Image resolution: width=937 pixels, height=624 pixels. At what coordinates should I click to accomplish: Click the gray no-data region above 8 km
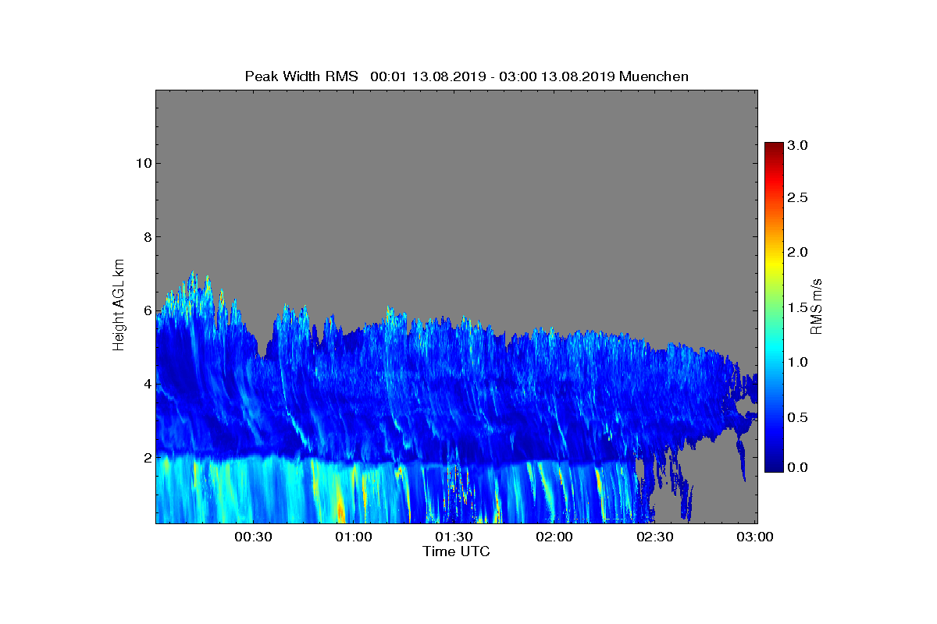[x=457, y=164]
